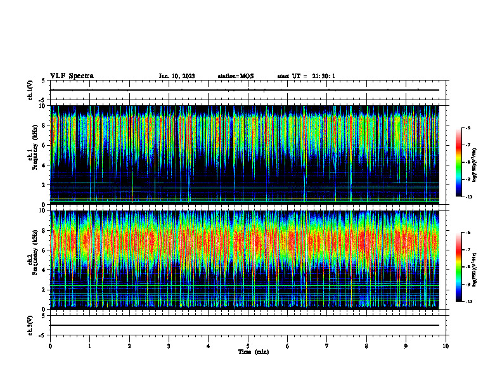
Task: Click the ch.1 "Frequency (kHz)" axis label
Action: point(35,147)
